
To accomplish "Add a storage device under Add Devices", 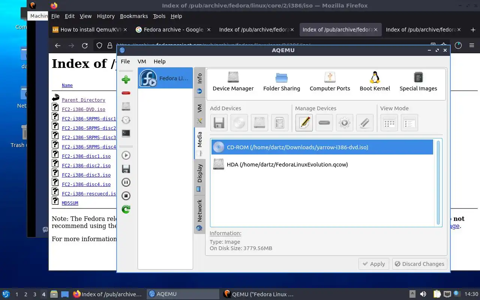I will coord(279,123).
